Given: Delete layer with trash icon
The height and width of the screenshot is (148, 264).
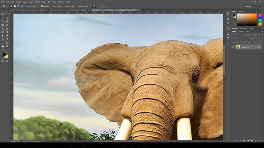Looking at the screenshot, I should 259,141.
